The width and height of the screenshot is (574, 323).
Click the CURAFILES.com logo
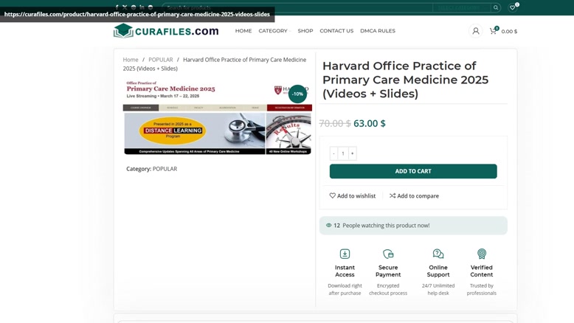pyautogui.click(x=166, y=31)
